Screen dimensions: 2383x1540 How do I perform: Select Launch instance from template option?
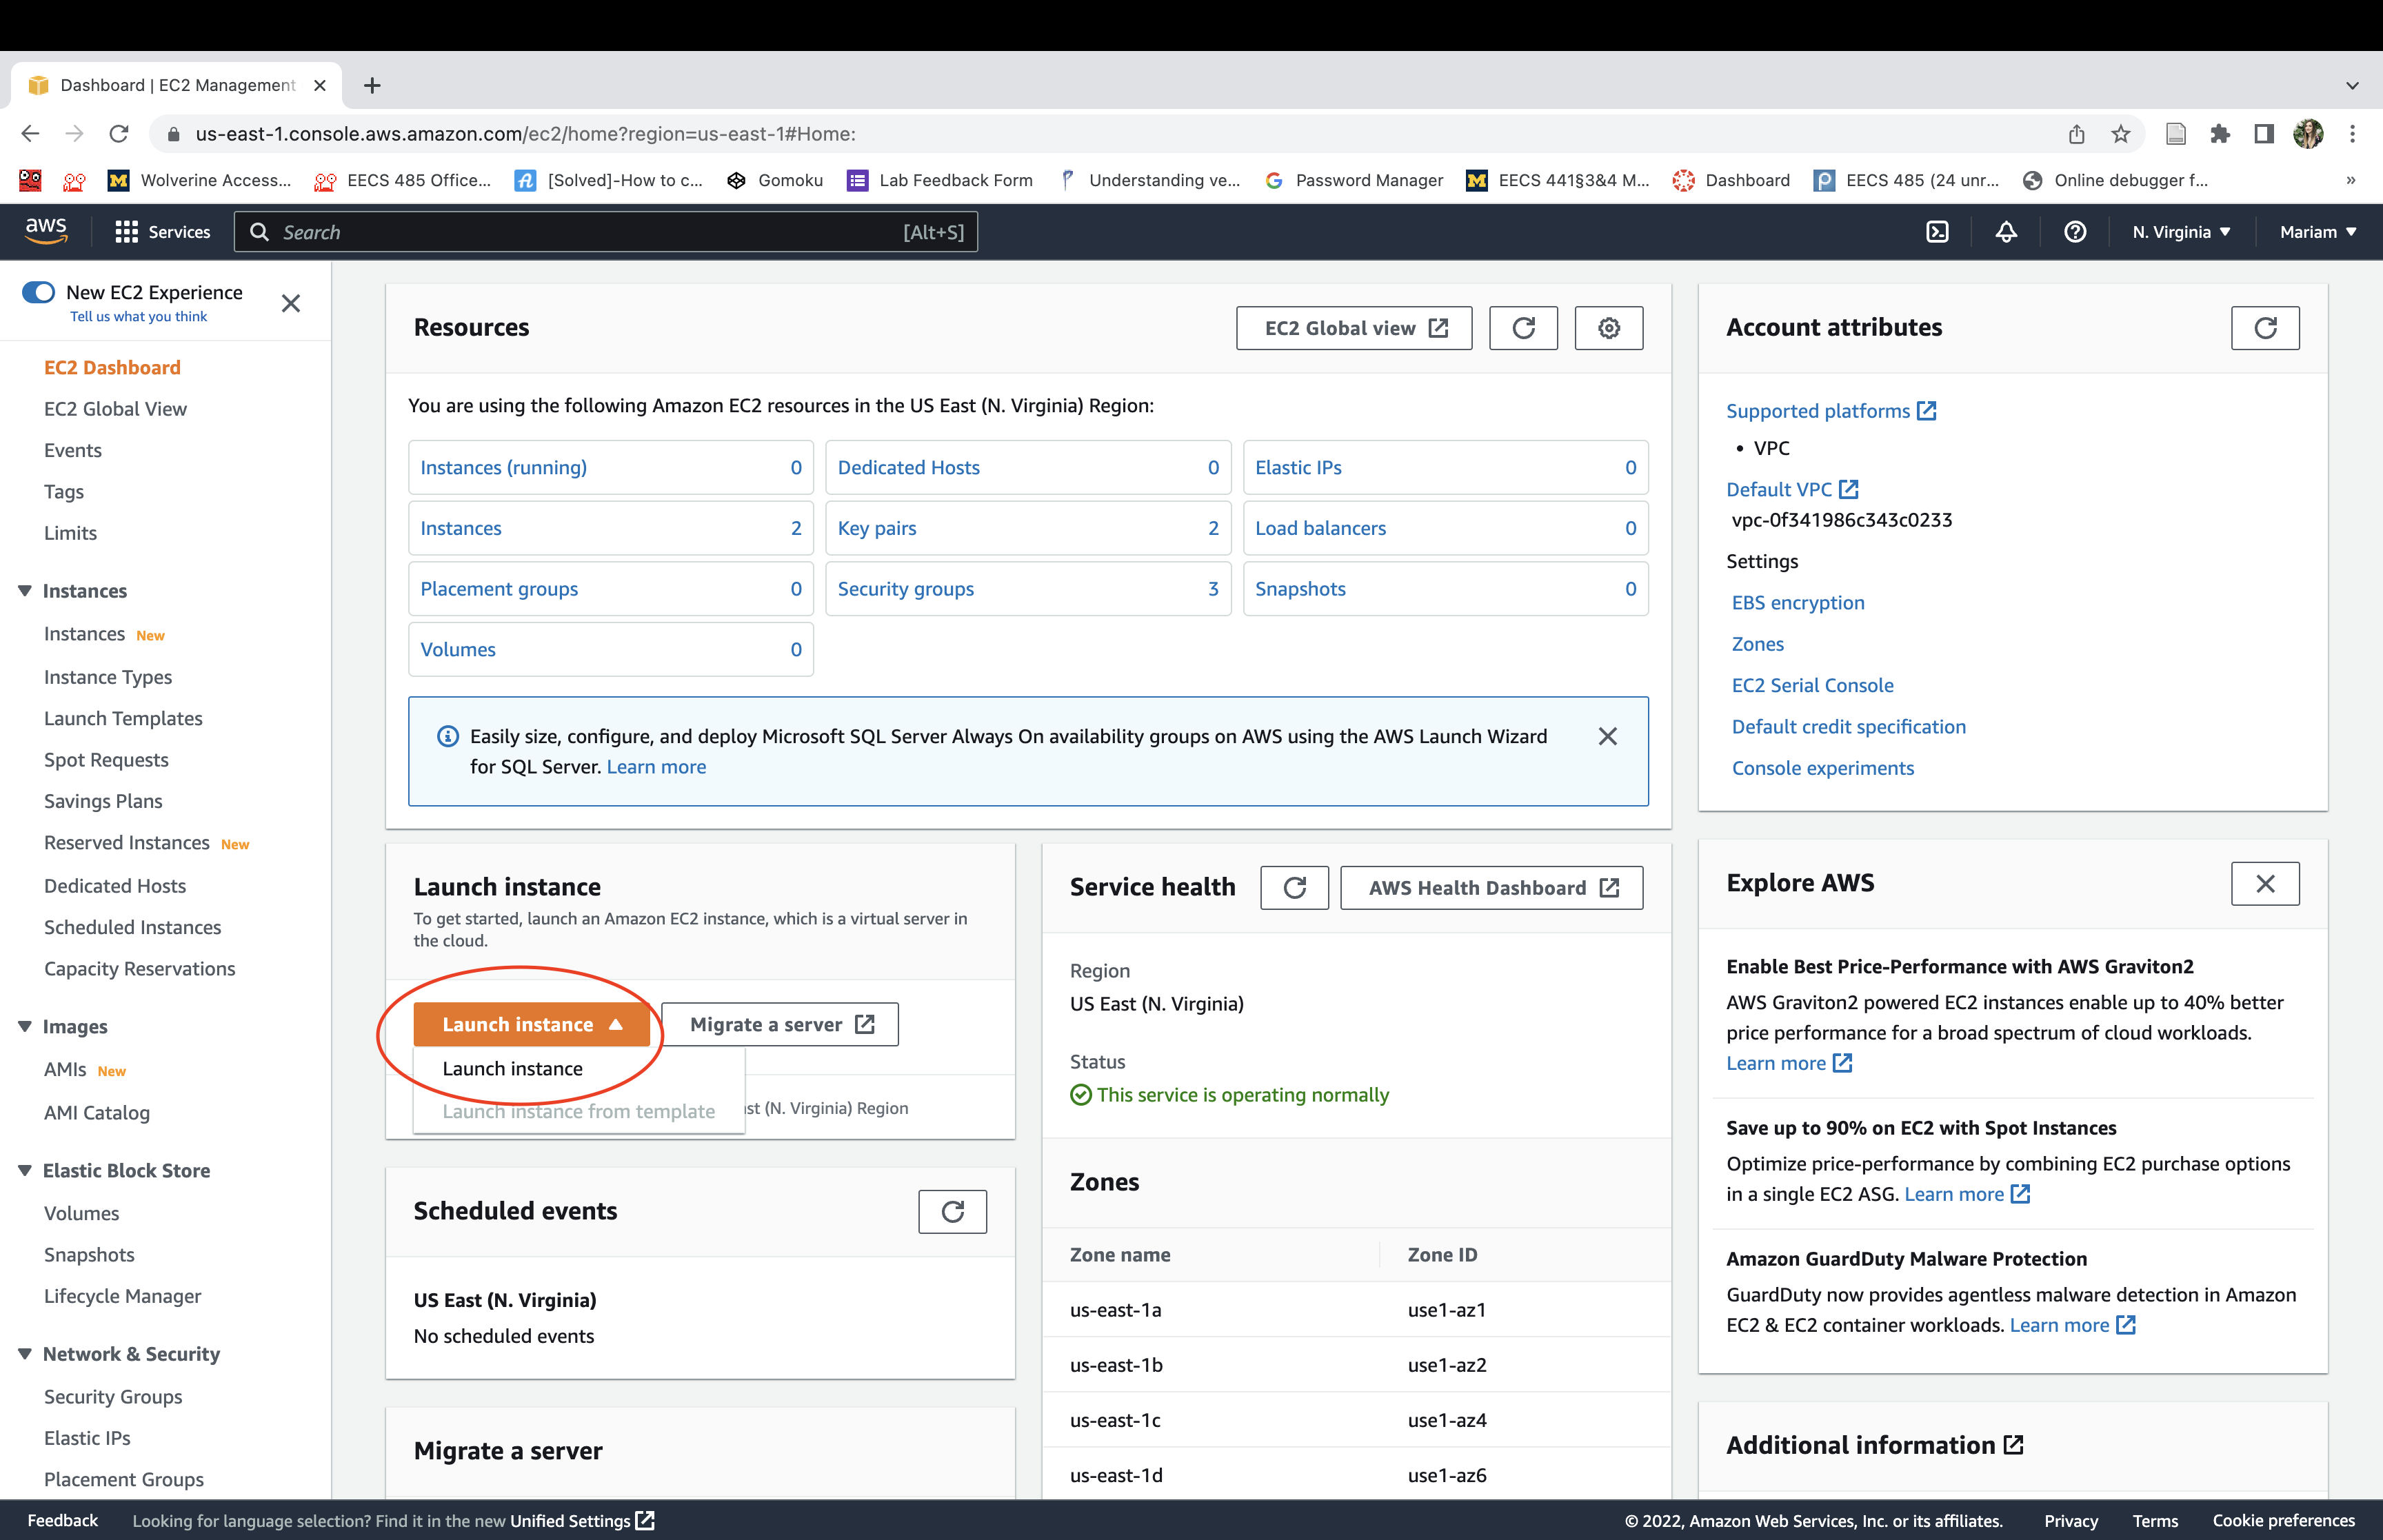pos(578,1111)
